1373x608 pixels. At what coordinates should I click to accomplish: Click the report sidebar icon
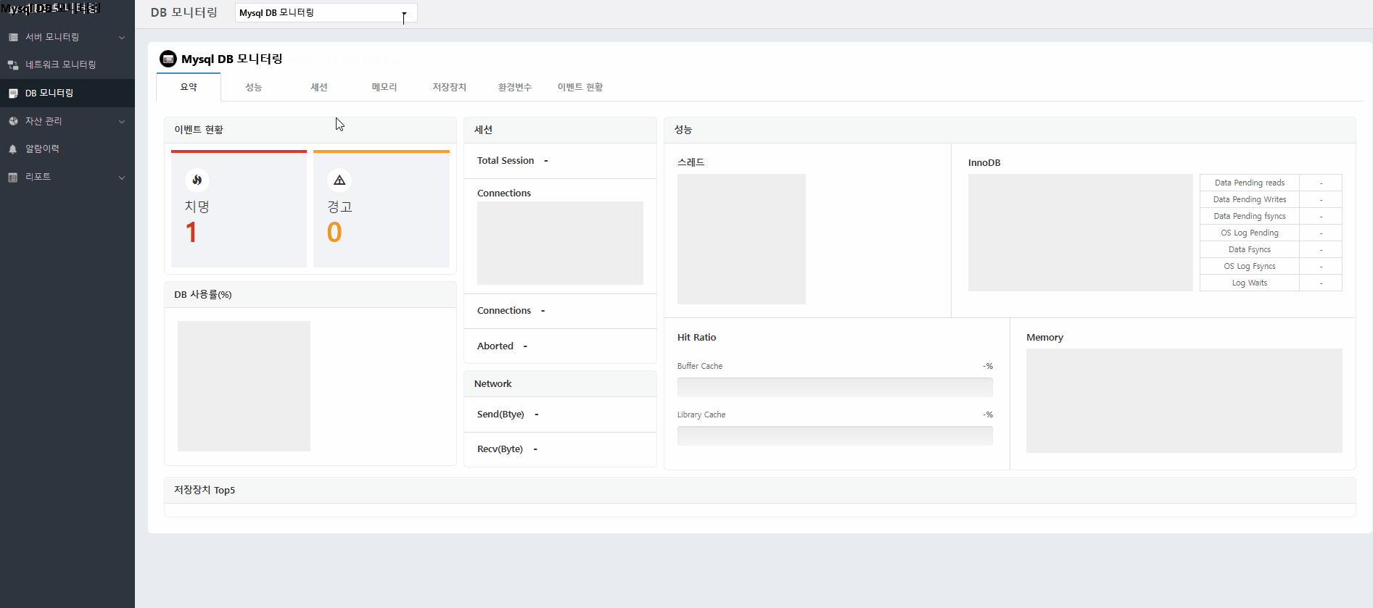click(x=13, y=178)
